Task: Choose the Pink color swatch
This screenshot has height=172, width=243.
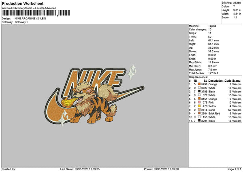Action: click(199, 102)
